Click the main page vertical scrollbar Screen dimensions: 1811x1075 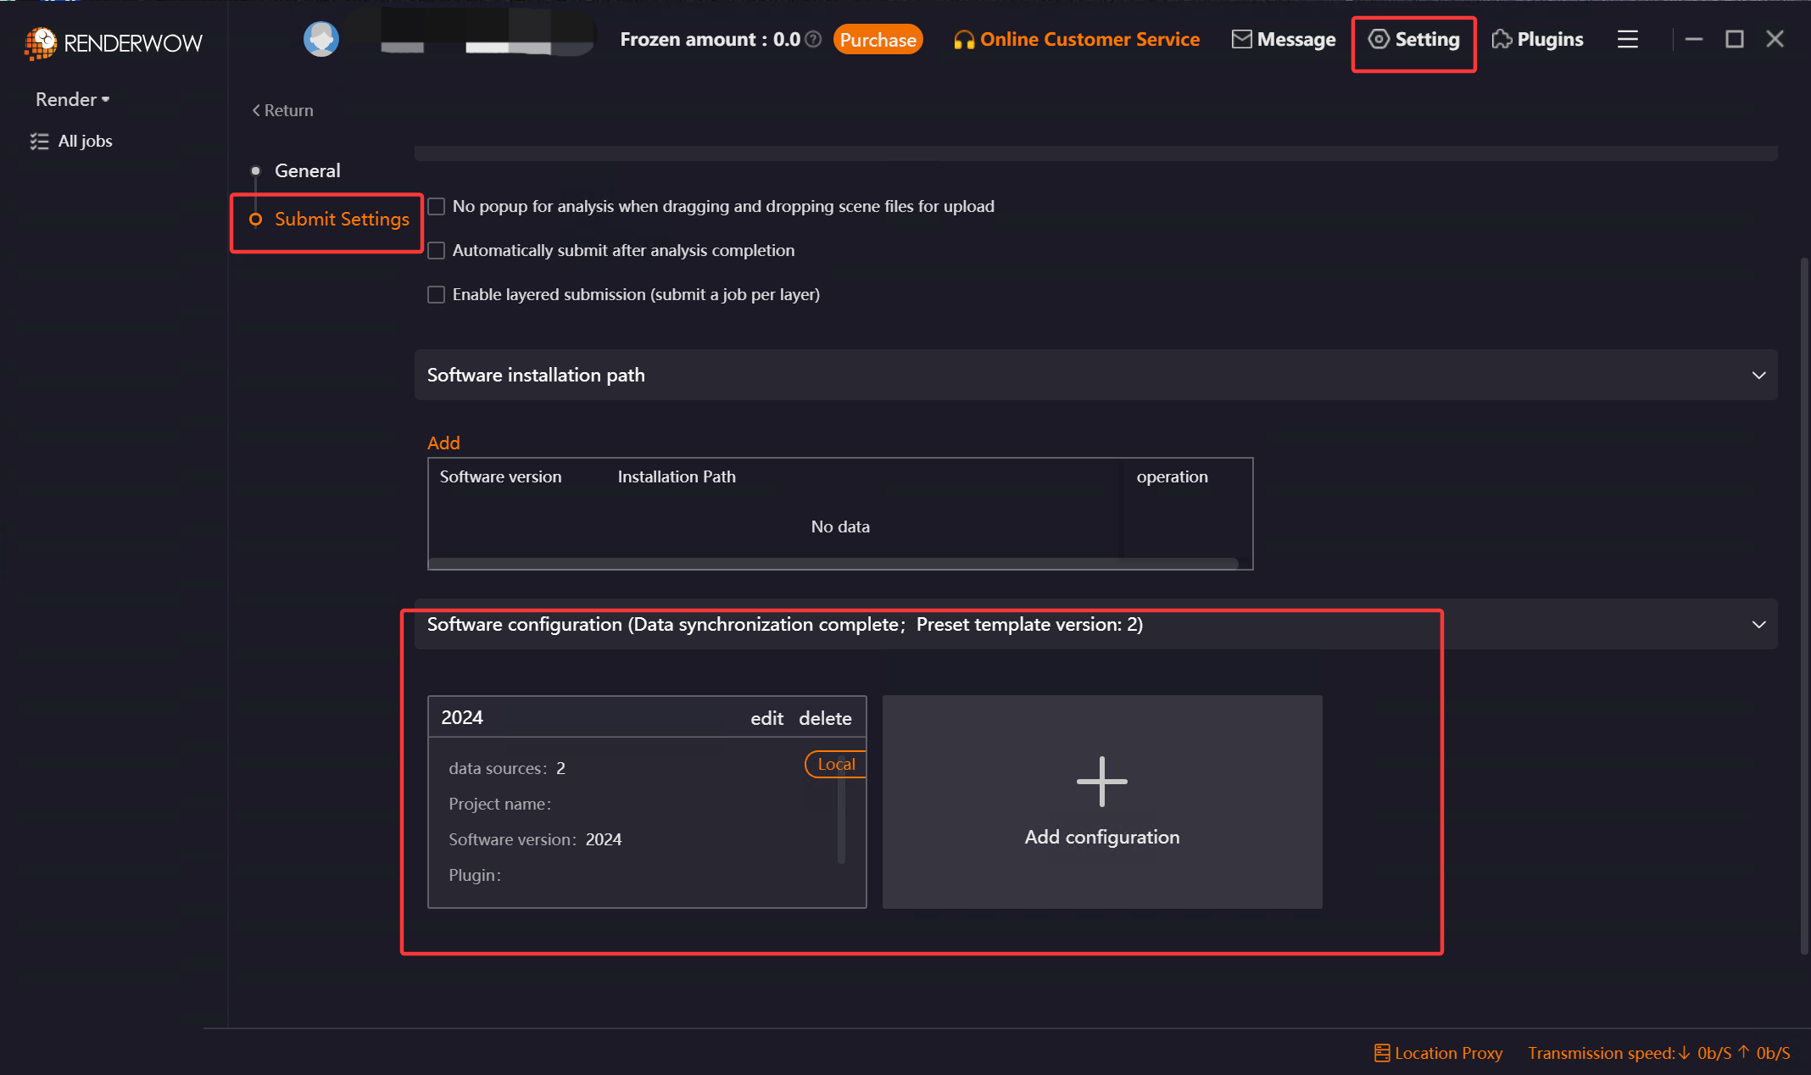click(1804, 605)
